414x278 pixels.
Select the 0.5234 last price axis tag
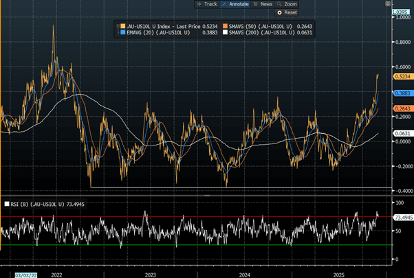pyautogui.click(x=401, y=76)
